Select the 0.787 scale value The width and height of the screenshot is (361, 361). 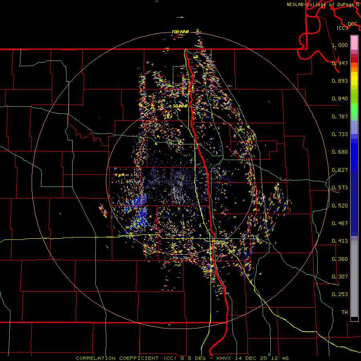click(x=340, y=116)
